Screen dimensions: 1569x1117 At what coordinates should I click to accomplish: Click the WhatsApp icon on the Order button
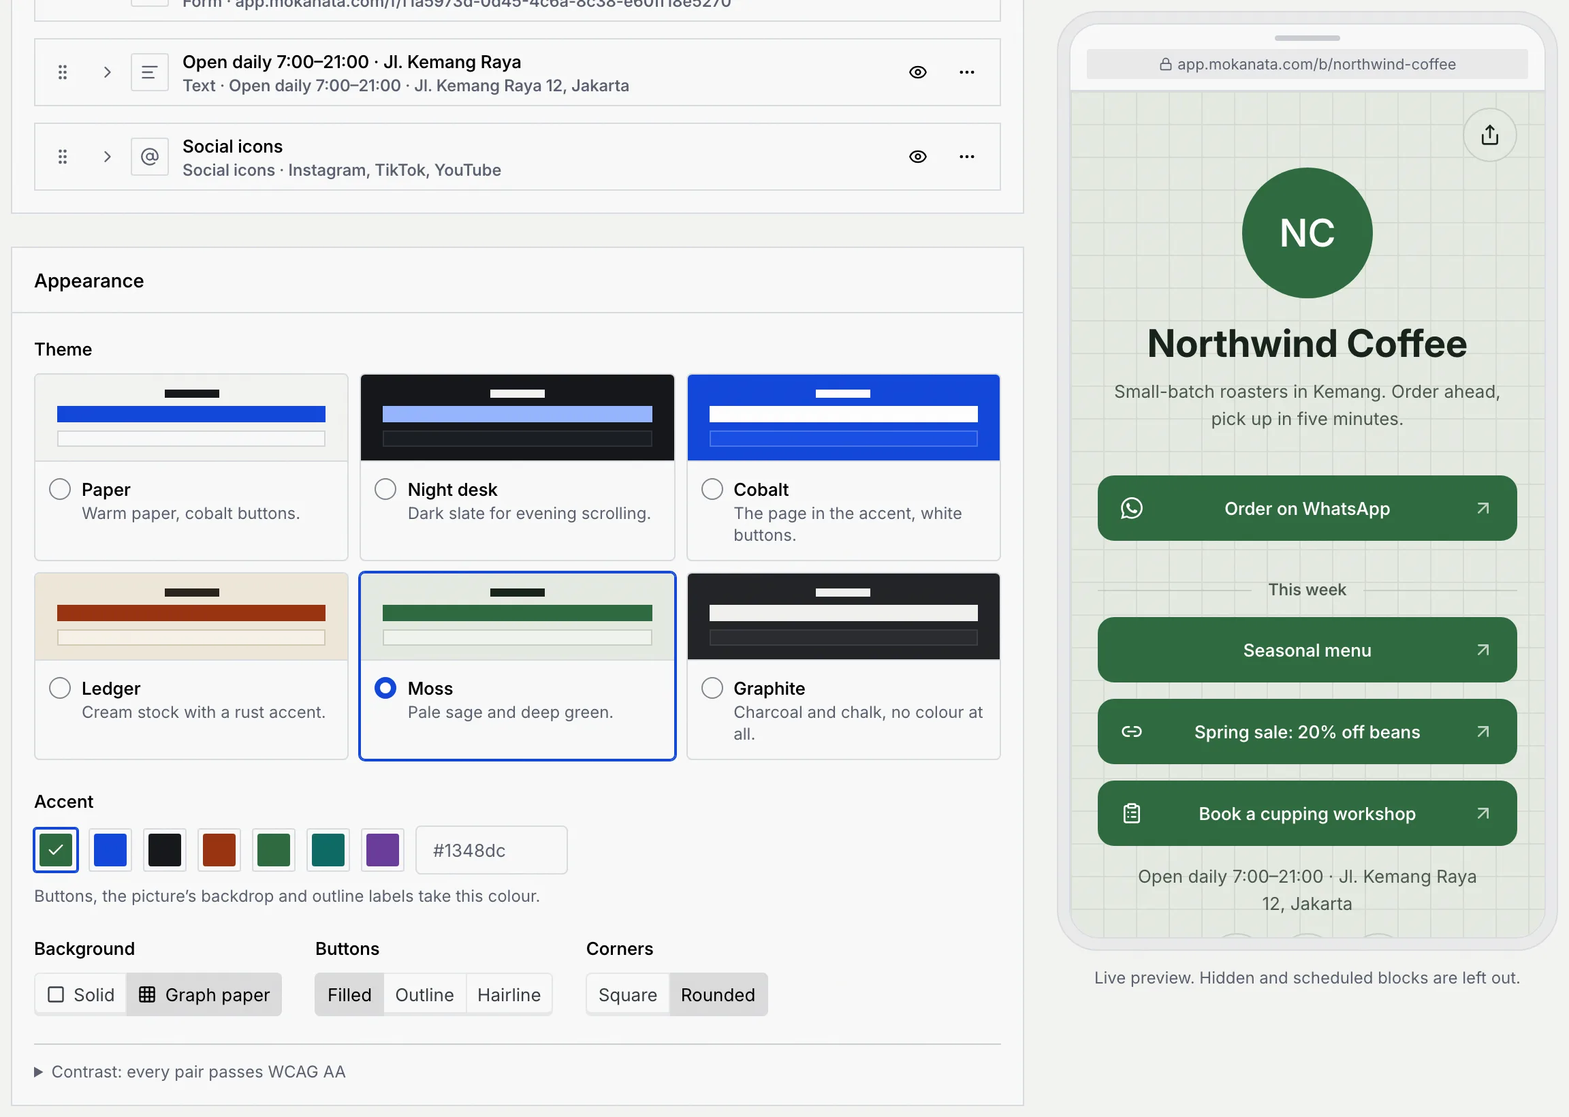point(1132,508)
